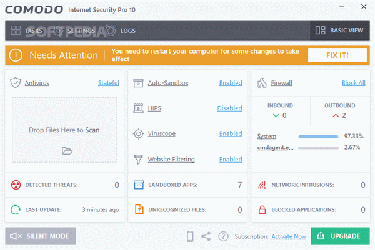Viewport: 375px width, 250px height.
Task: Toggle Auto-Sandbox Enabled status
Action: (231, 83)
